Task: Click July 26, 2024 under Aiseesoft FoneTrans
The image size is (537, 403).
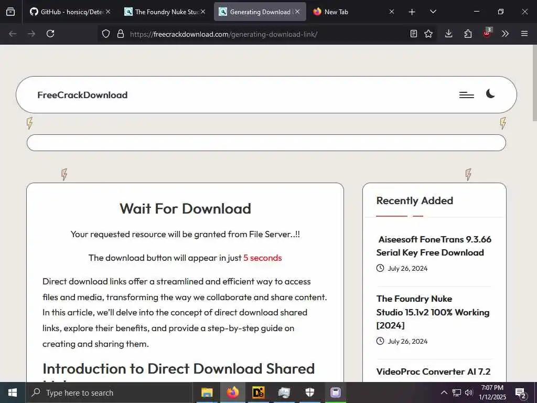Action: tap(407, 268)
